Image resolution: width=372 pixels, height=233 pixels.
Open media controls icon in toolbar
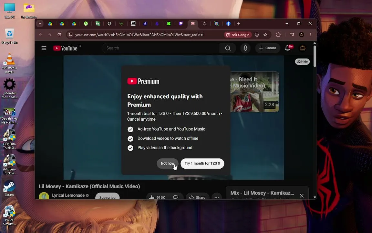point(292,35)
